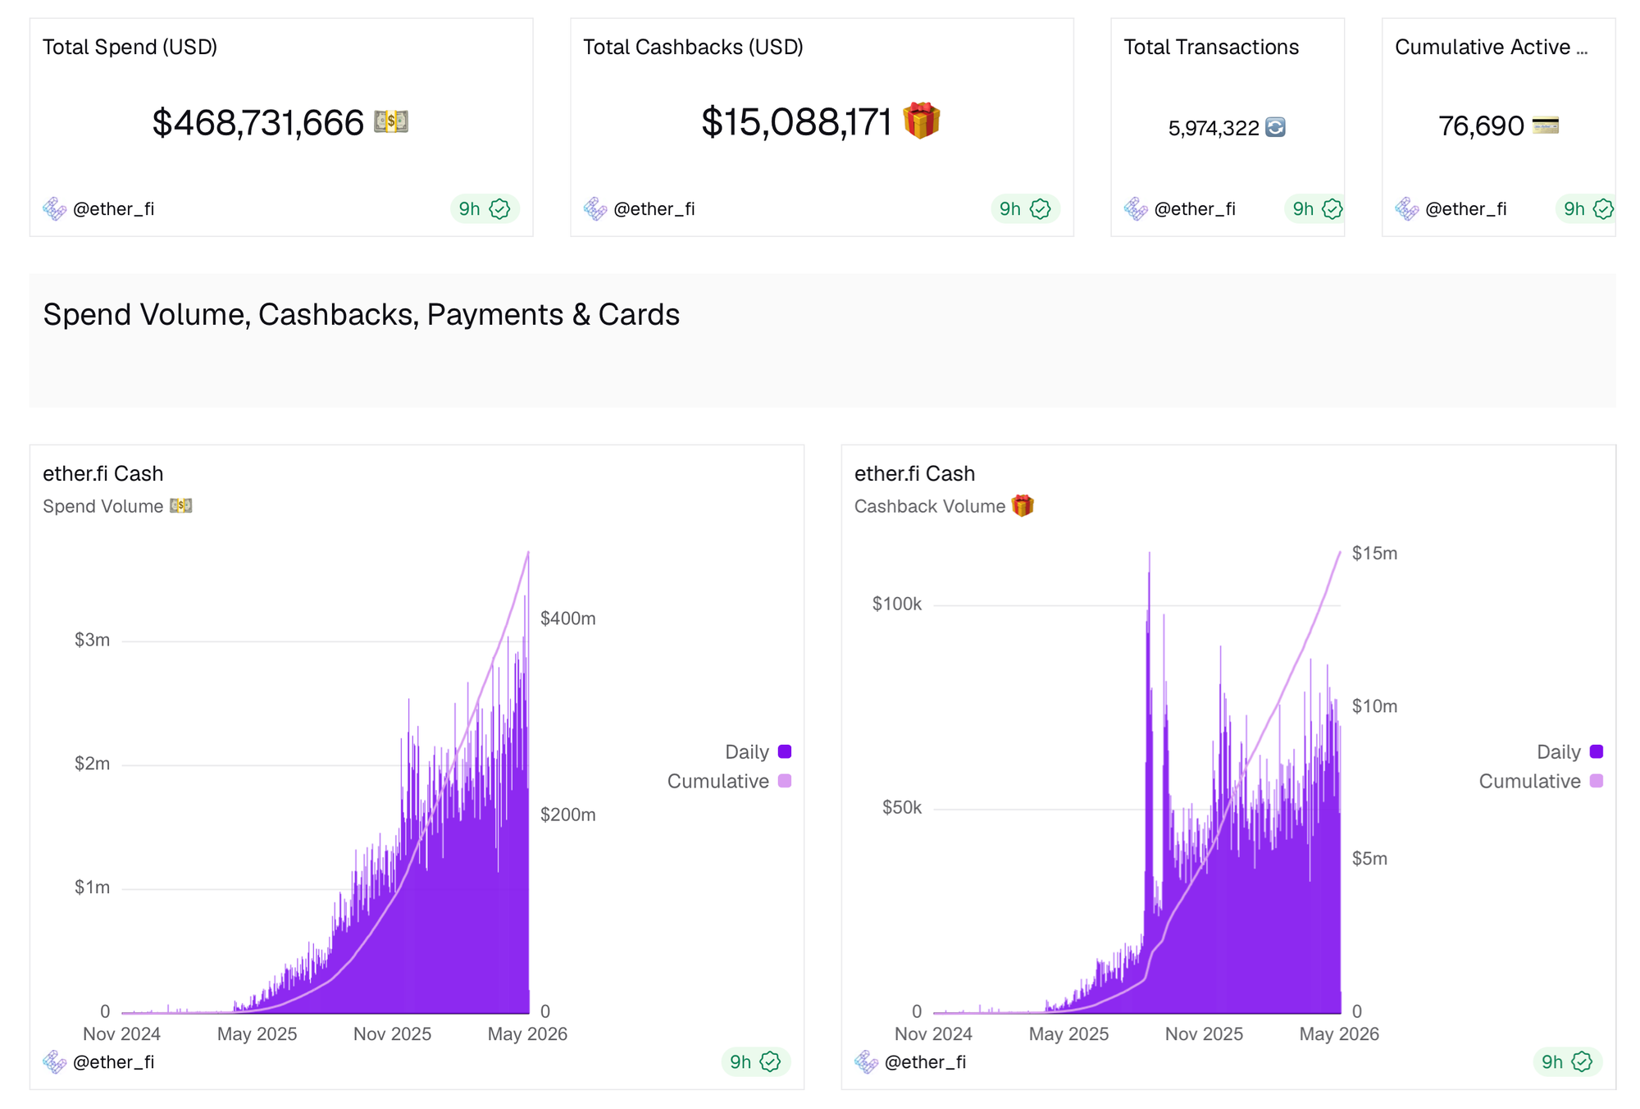Open @ether_fi link in Cumulative Active card

click(x=1465, y=209)
